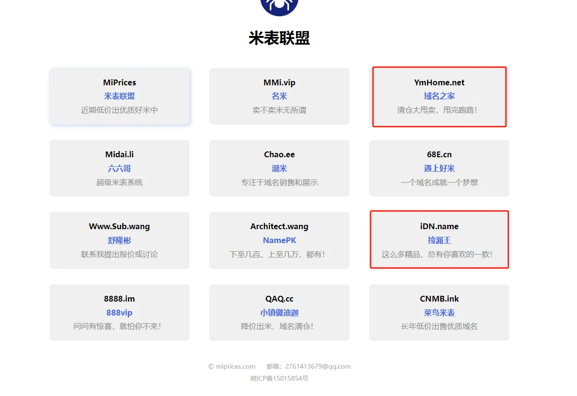Select the YmHome.net 域名之家 card

tap(439, 96)
